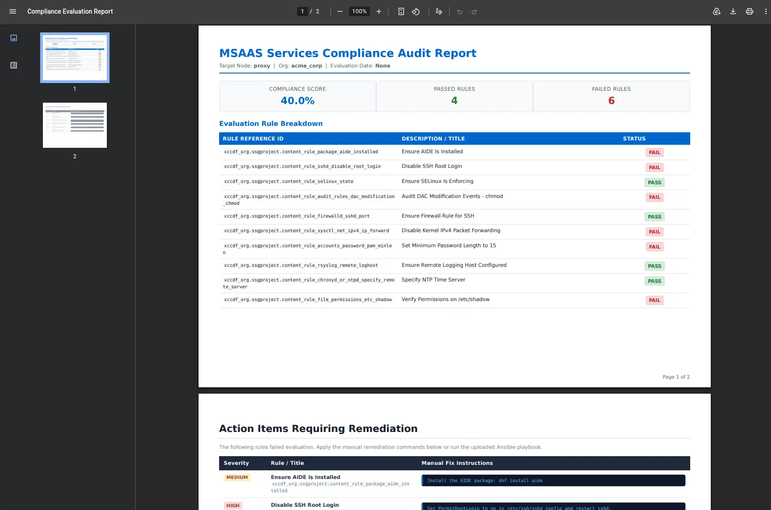Show document outline view in sidebar
The height and width of the screenshot is (510, 771).
(14, 65)
